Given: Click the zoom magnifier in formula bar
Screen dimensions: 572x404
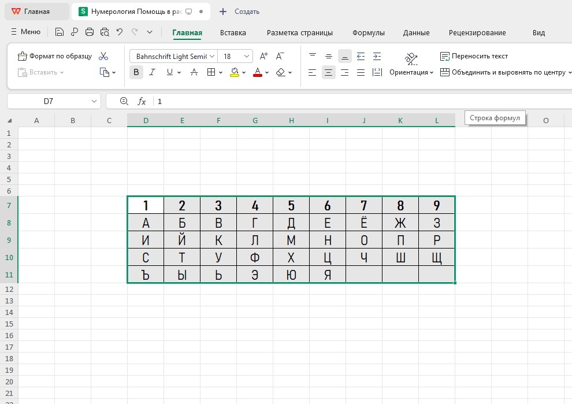Looking at the screenshot, I should click(124, 102).
